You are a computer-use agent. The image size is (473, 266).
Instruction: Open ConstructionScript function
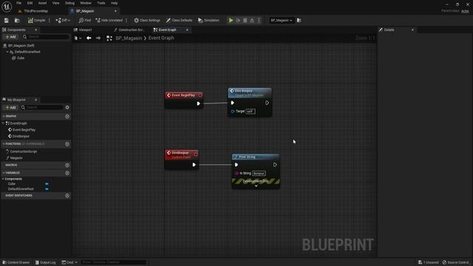click(23, 151)
